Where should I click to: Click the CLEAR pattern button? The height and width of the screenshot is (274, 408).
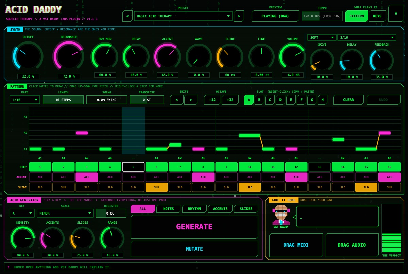pos(348,100)
